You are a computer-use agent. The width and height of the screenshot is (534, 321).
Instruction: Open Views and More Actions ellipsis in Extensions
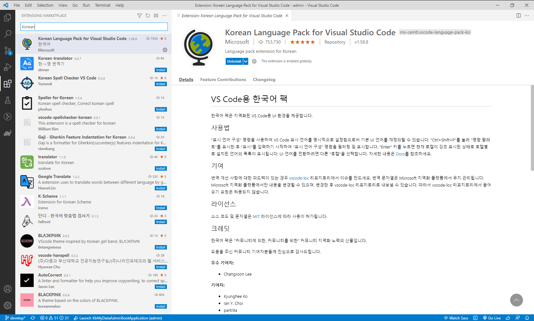(x=164, y=16)
